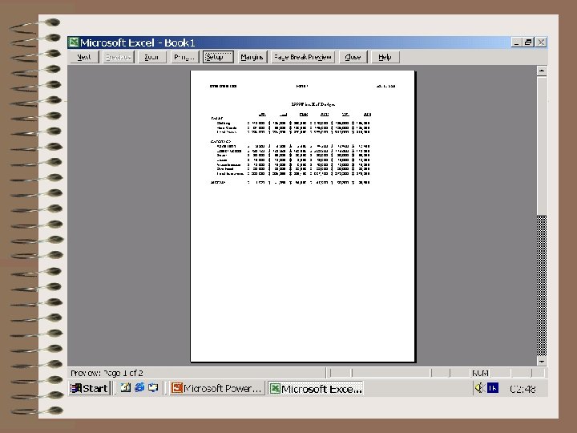Click the volume speaker tray icon
The height and width of the screenshot is (433, 577).
[x=479, y=388]
